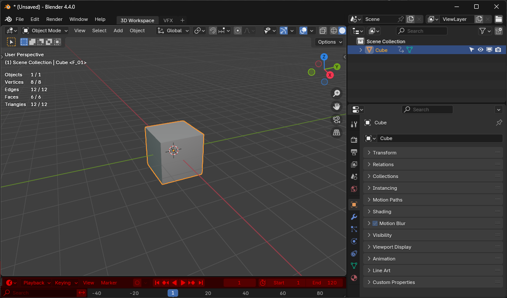Choose the Extend selection mode icon
This screenshot has height=298, width=507.
32,42
